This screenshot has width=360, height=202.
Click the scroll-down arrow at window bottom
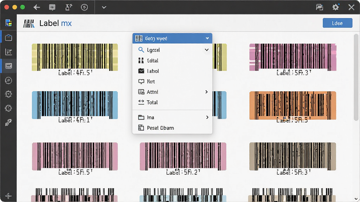[x=356, y=199]
